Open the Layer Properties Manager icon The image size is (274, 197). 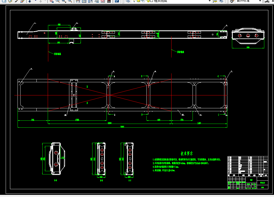tap(128, 1)
